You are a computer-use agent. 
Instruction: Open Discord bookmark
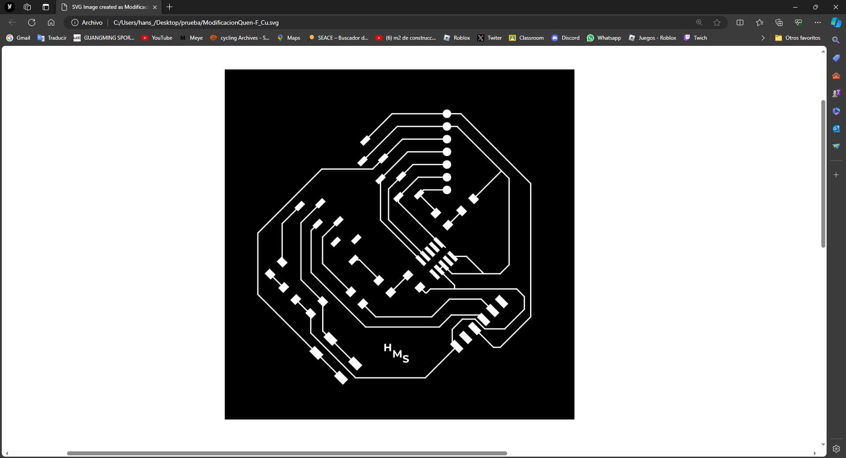[566, 38]
